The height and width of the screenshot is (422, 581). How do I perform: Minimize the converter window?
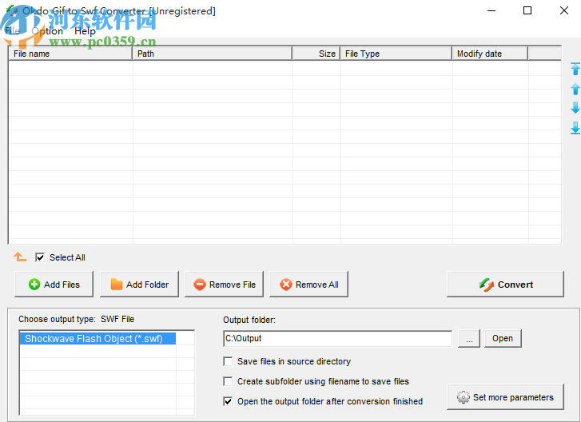coord(491,10)
